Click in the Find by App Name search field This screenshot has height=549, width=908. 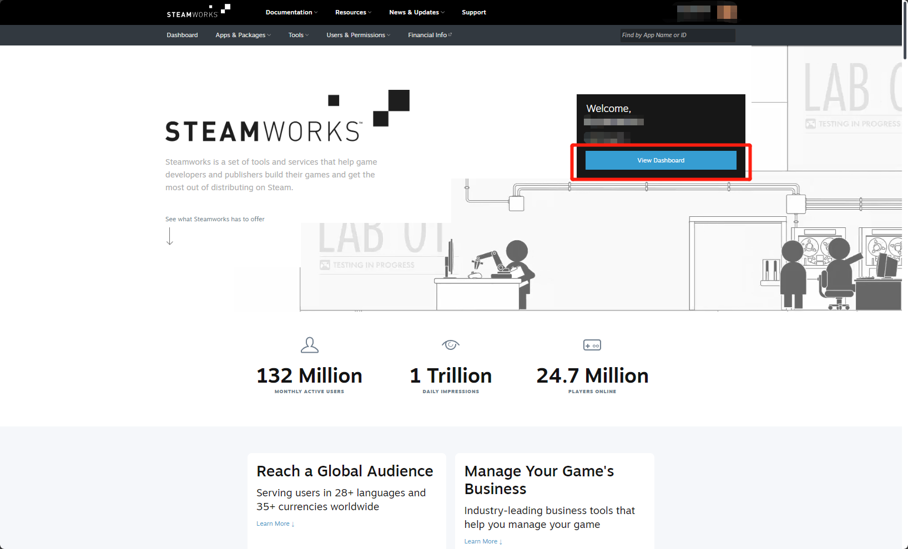[677, 35]
